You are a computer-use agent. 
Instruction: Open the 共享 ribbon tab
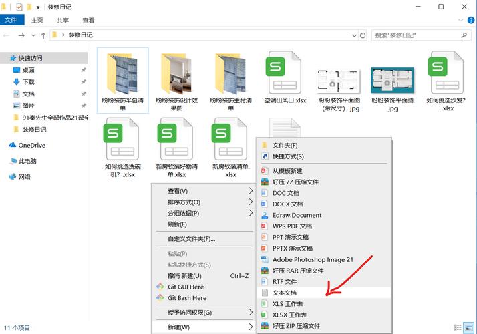63,21
